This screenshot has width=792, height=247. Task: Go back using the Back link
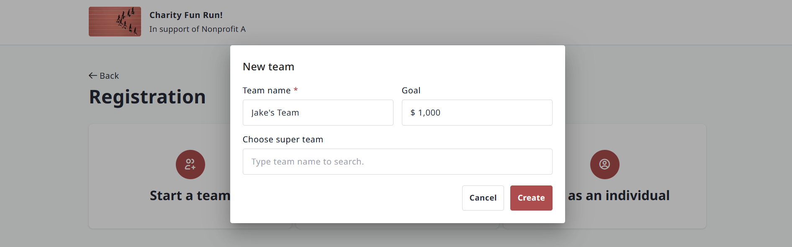point(109,76)
